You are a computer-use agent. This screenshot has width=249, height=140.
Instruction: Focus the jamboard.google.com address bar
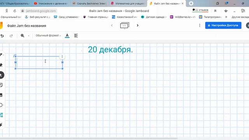click(39, 11)
